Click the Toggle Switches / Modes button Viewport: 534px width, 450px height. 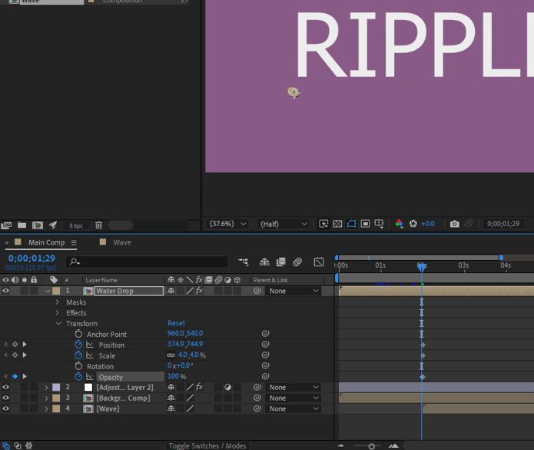[207, 446]
